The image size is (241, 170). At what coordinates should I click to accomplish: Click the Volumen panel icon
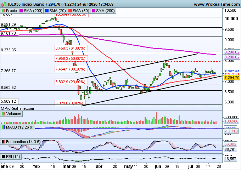[x=3, y=114]
